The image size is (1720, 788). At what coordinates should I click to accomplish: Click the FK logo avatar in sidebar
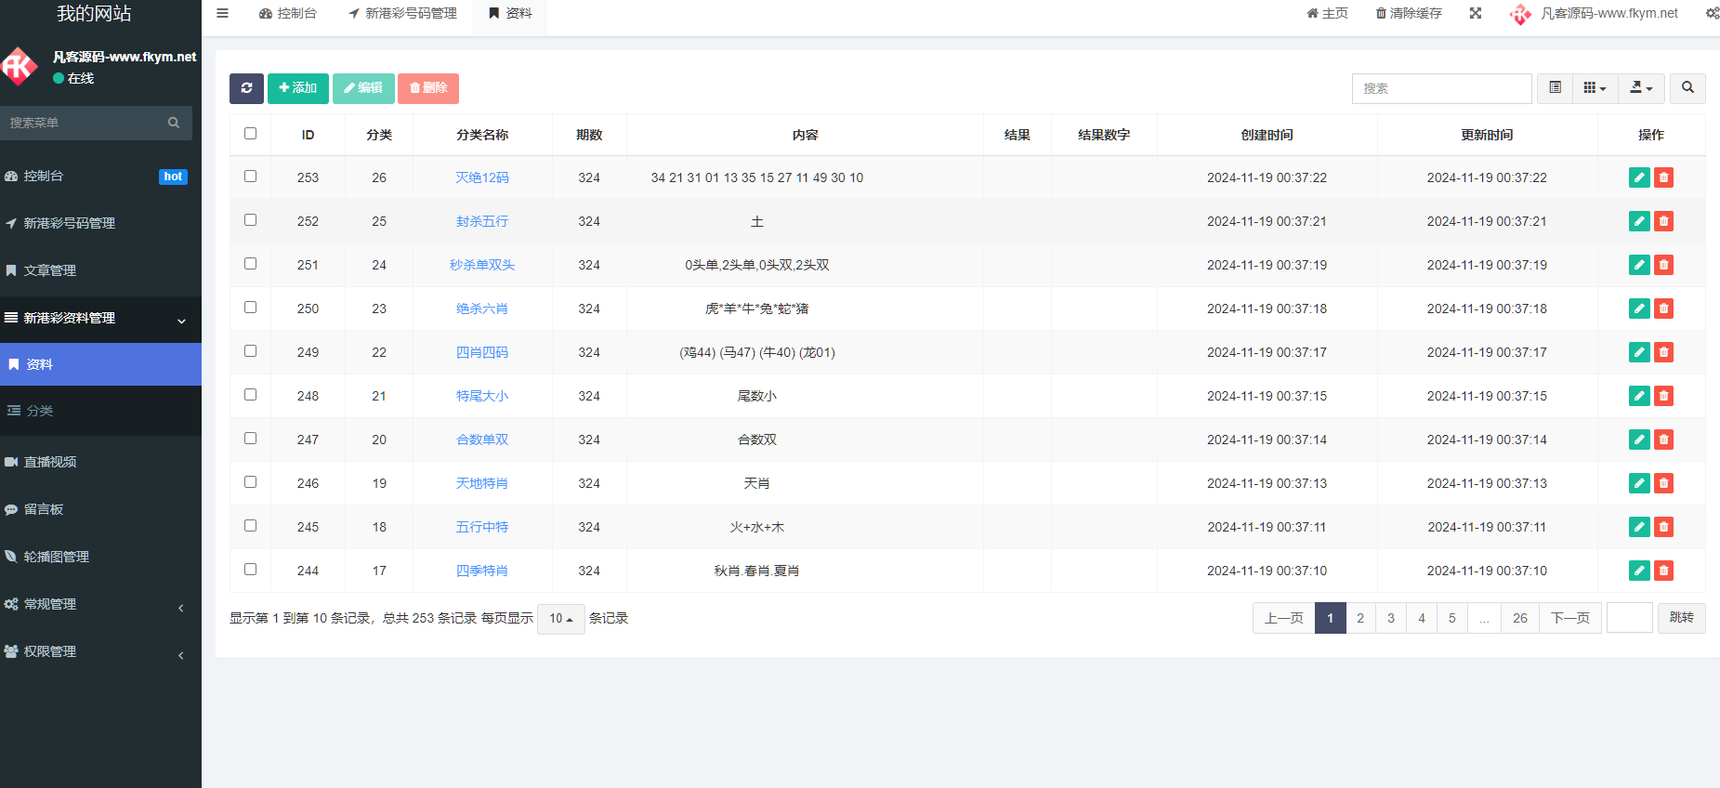(19, 66)
